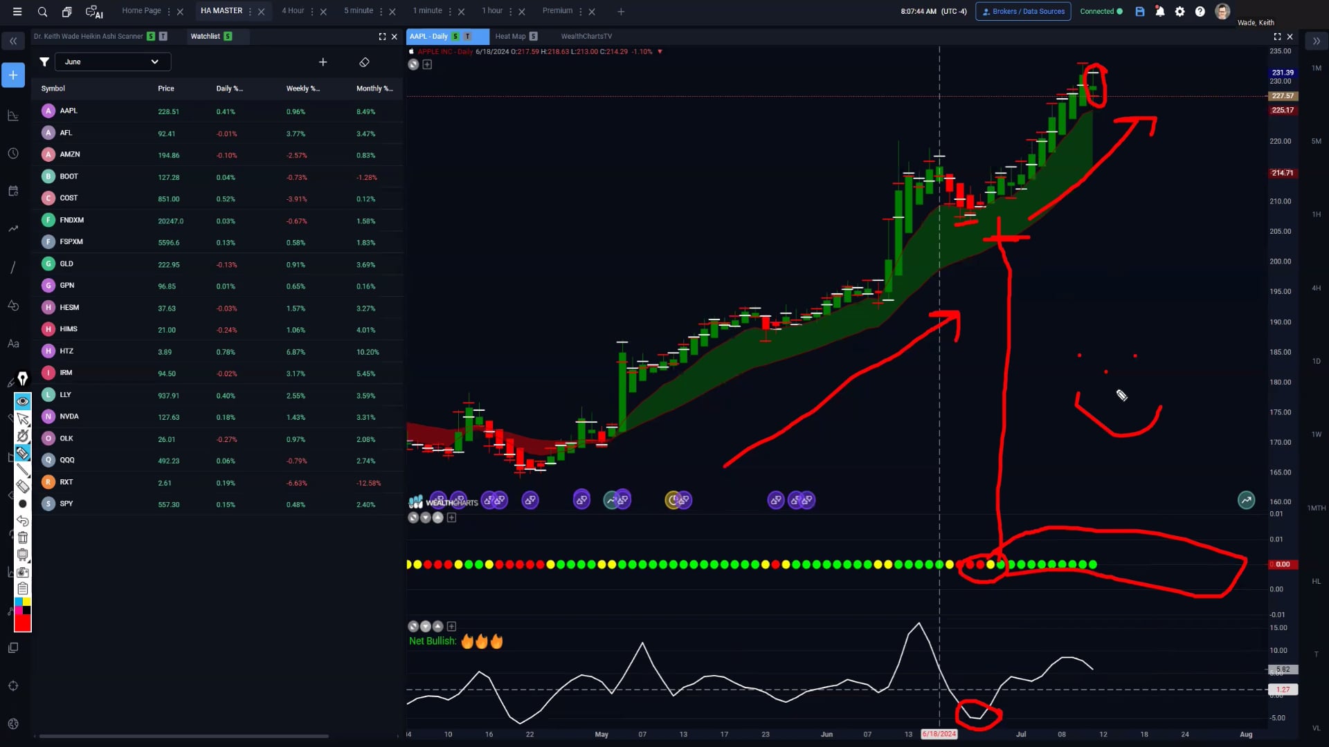Viewport: 1329px width, 747px height.
Task: Open the 1 minute tab options menu
Action: pos(450,12)
